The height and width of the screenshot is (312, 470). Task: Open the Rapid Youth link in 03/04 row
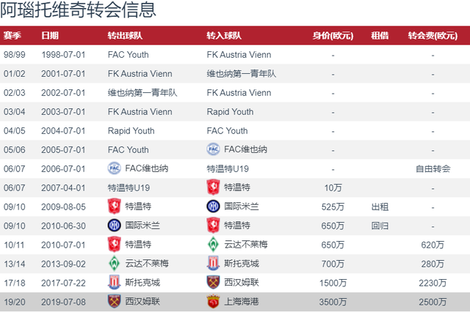pos(230,112)
